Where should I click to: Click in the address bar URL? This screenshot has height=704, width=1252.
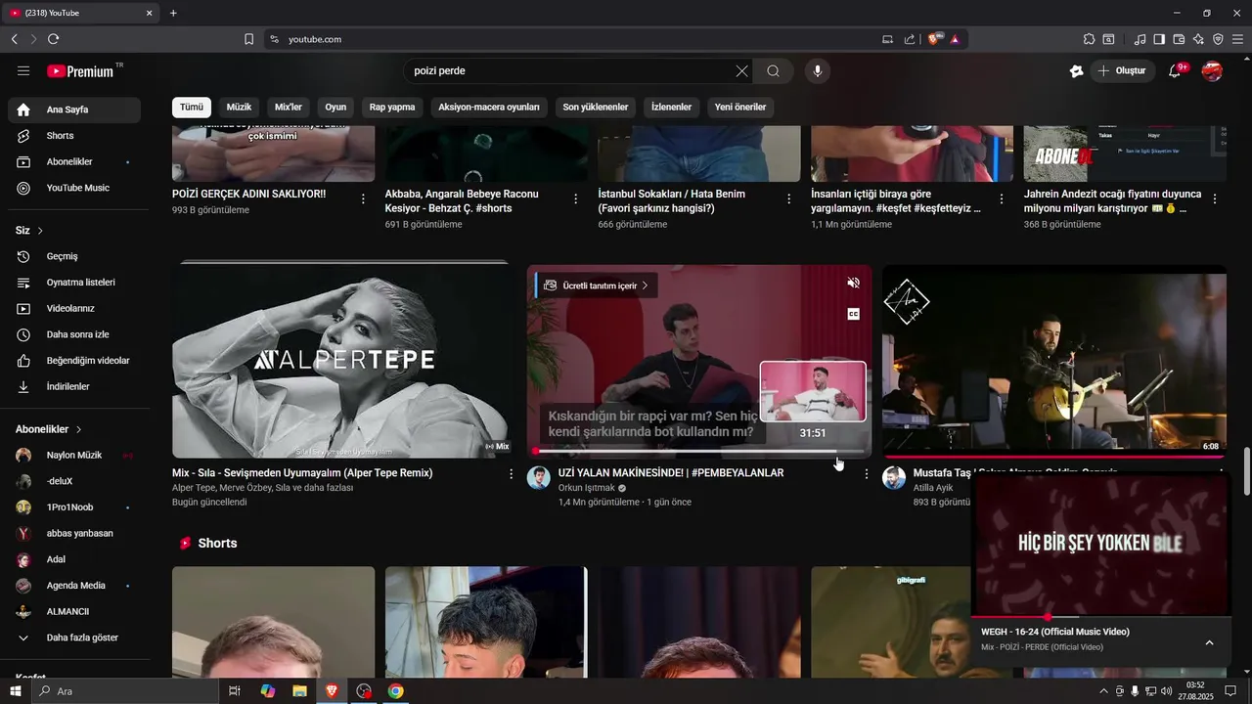(315, 39)
